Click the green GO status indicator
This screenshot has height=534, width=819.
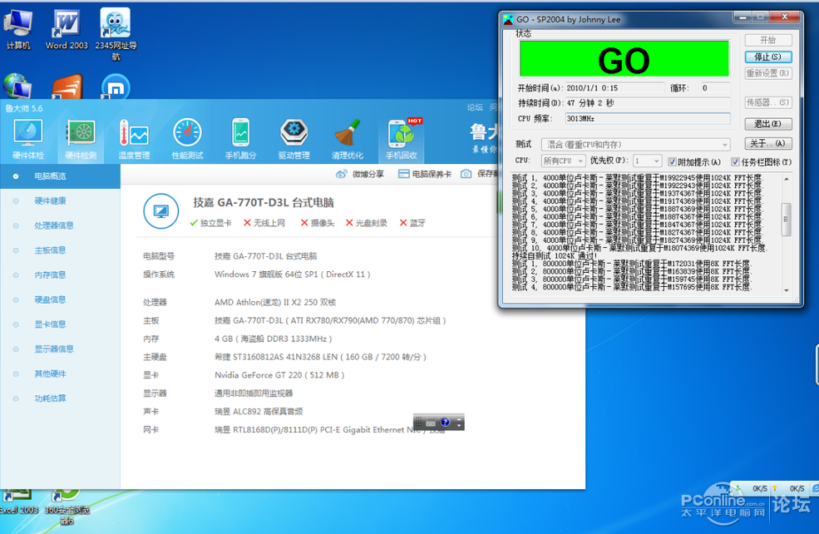point(624,58)
